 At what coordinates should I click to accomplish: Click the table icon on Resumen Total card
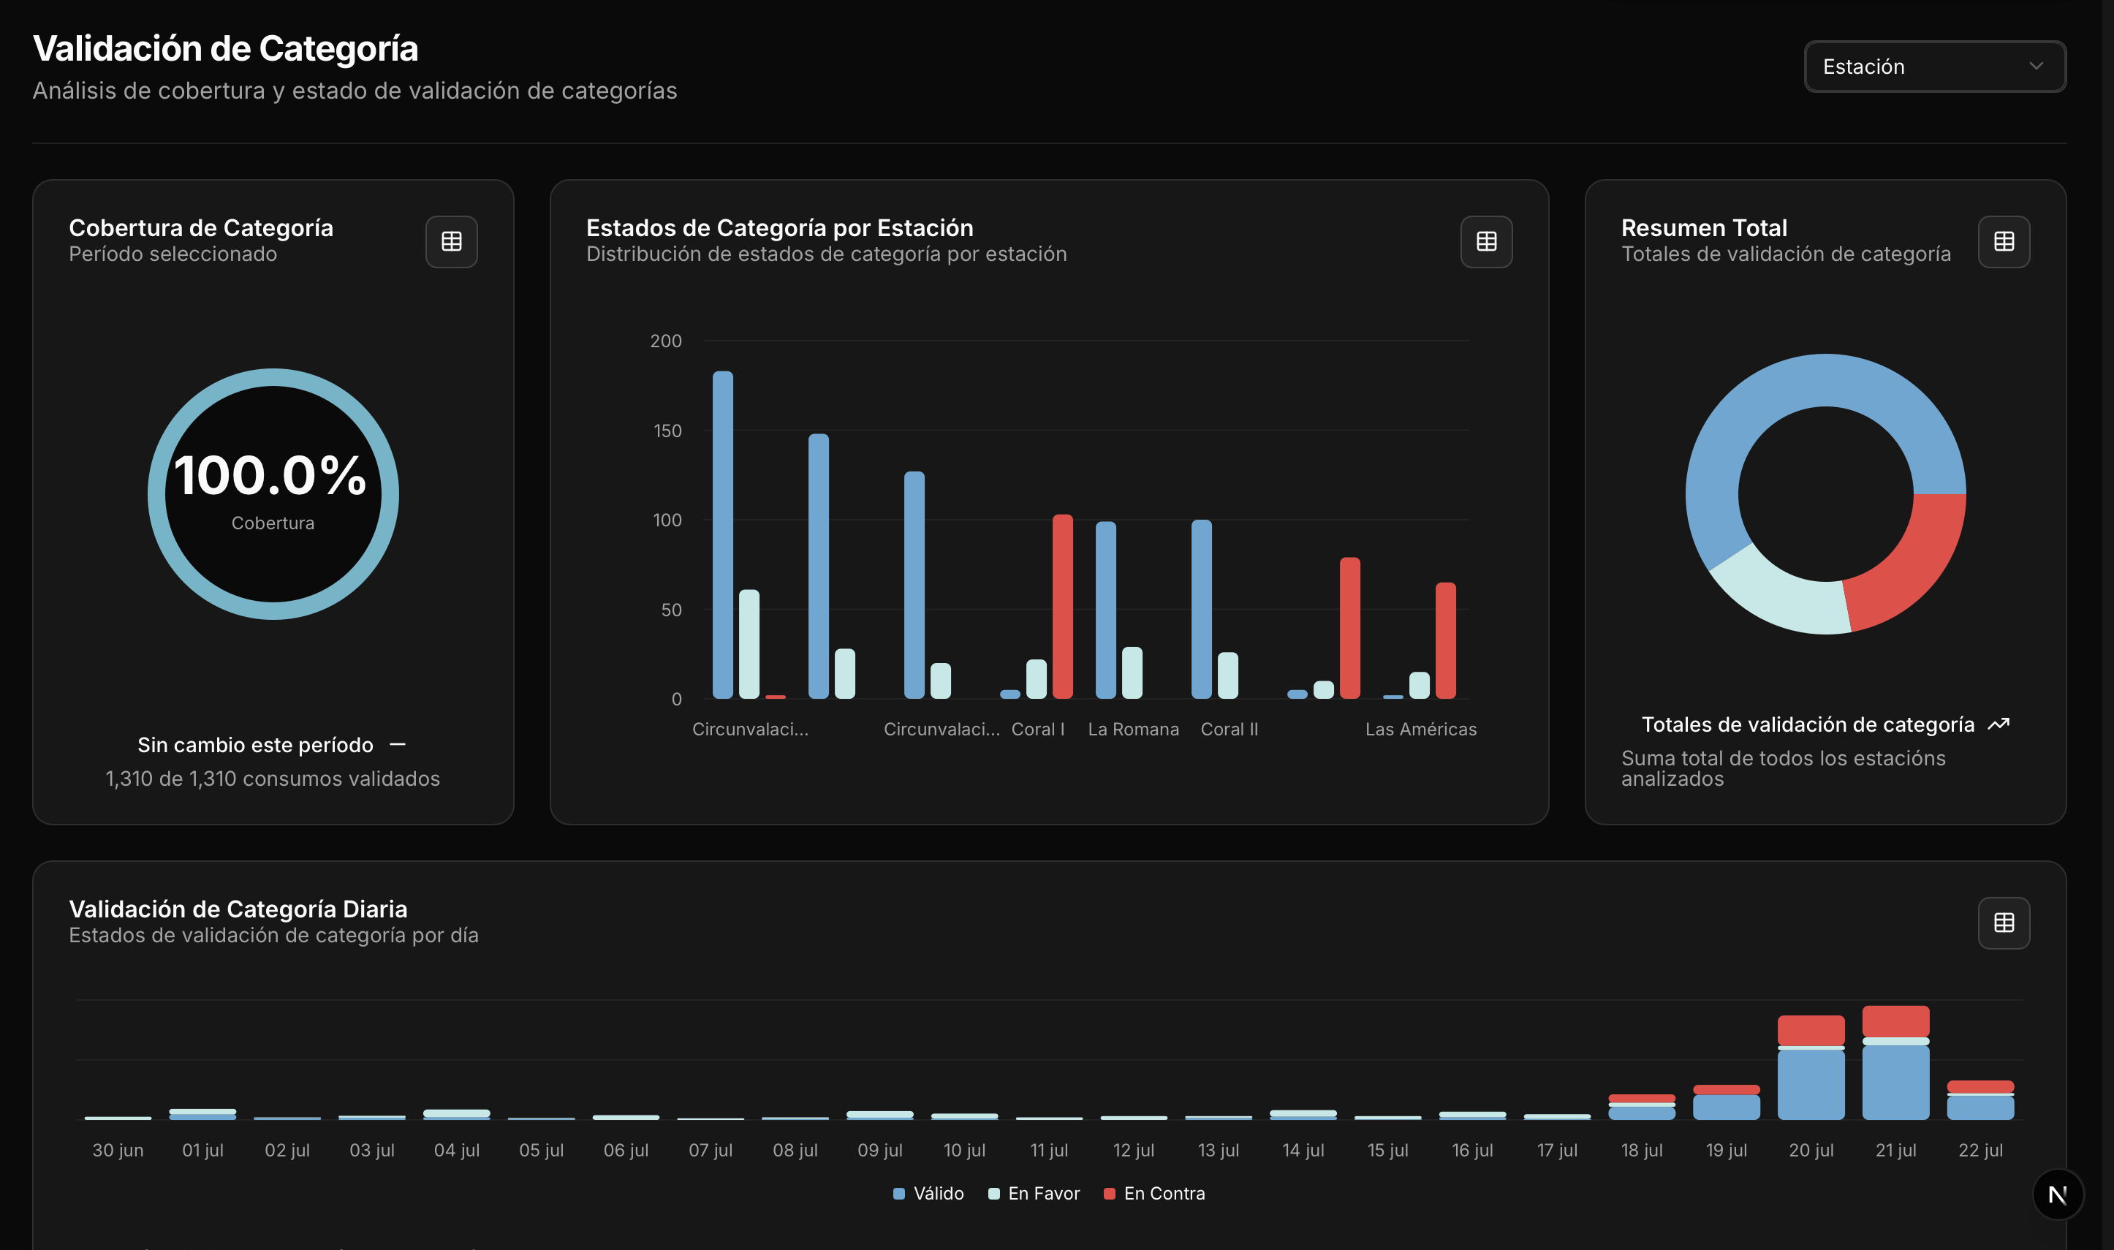2004,242
